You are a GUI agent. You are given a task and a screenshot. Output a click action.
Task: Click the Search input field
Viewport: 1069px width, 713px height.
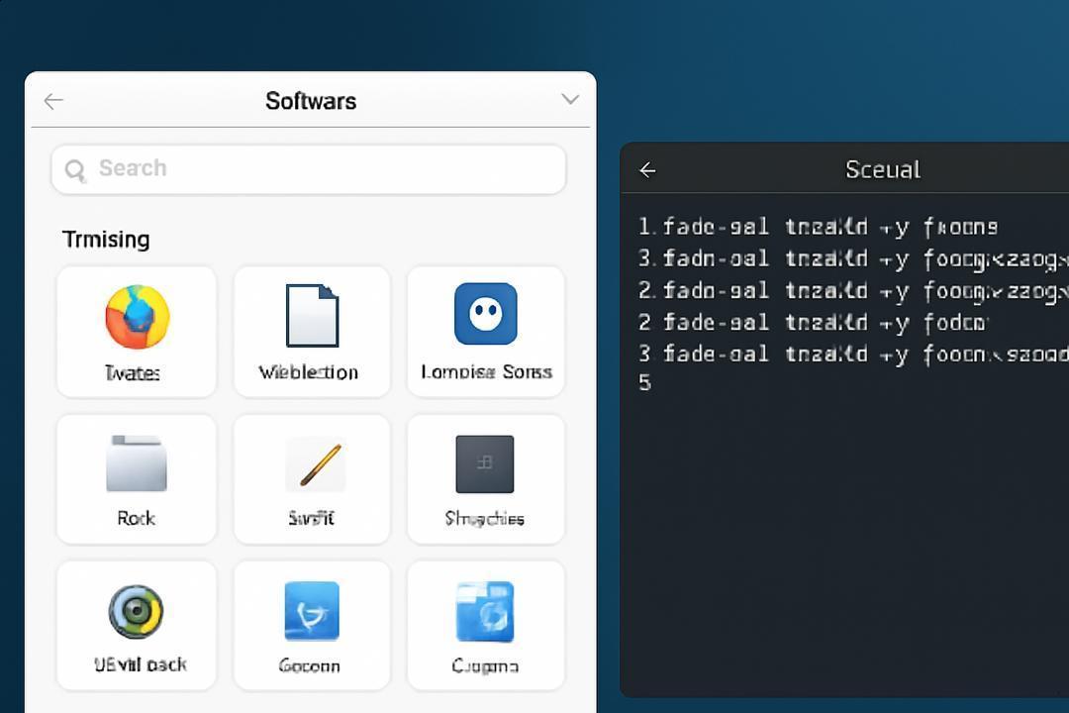[x=308, y=169]
